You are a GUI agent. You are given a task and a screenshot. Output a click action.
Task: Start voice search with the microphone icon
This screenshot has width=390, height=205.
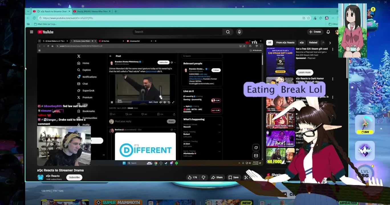(x=239, y=32)
